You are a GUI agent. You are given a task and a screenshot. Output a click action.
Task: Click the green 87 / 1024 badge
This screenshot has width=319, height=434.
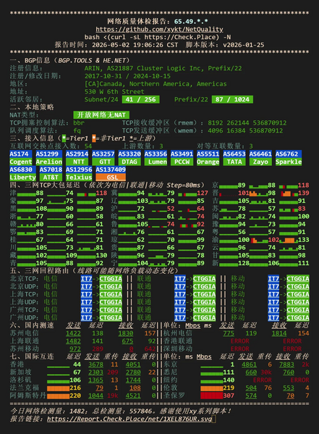(x=232, y=99)
